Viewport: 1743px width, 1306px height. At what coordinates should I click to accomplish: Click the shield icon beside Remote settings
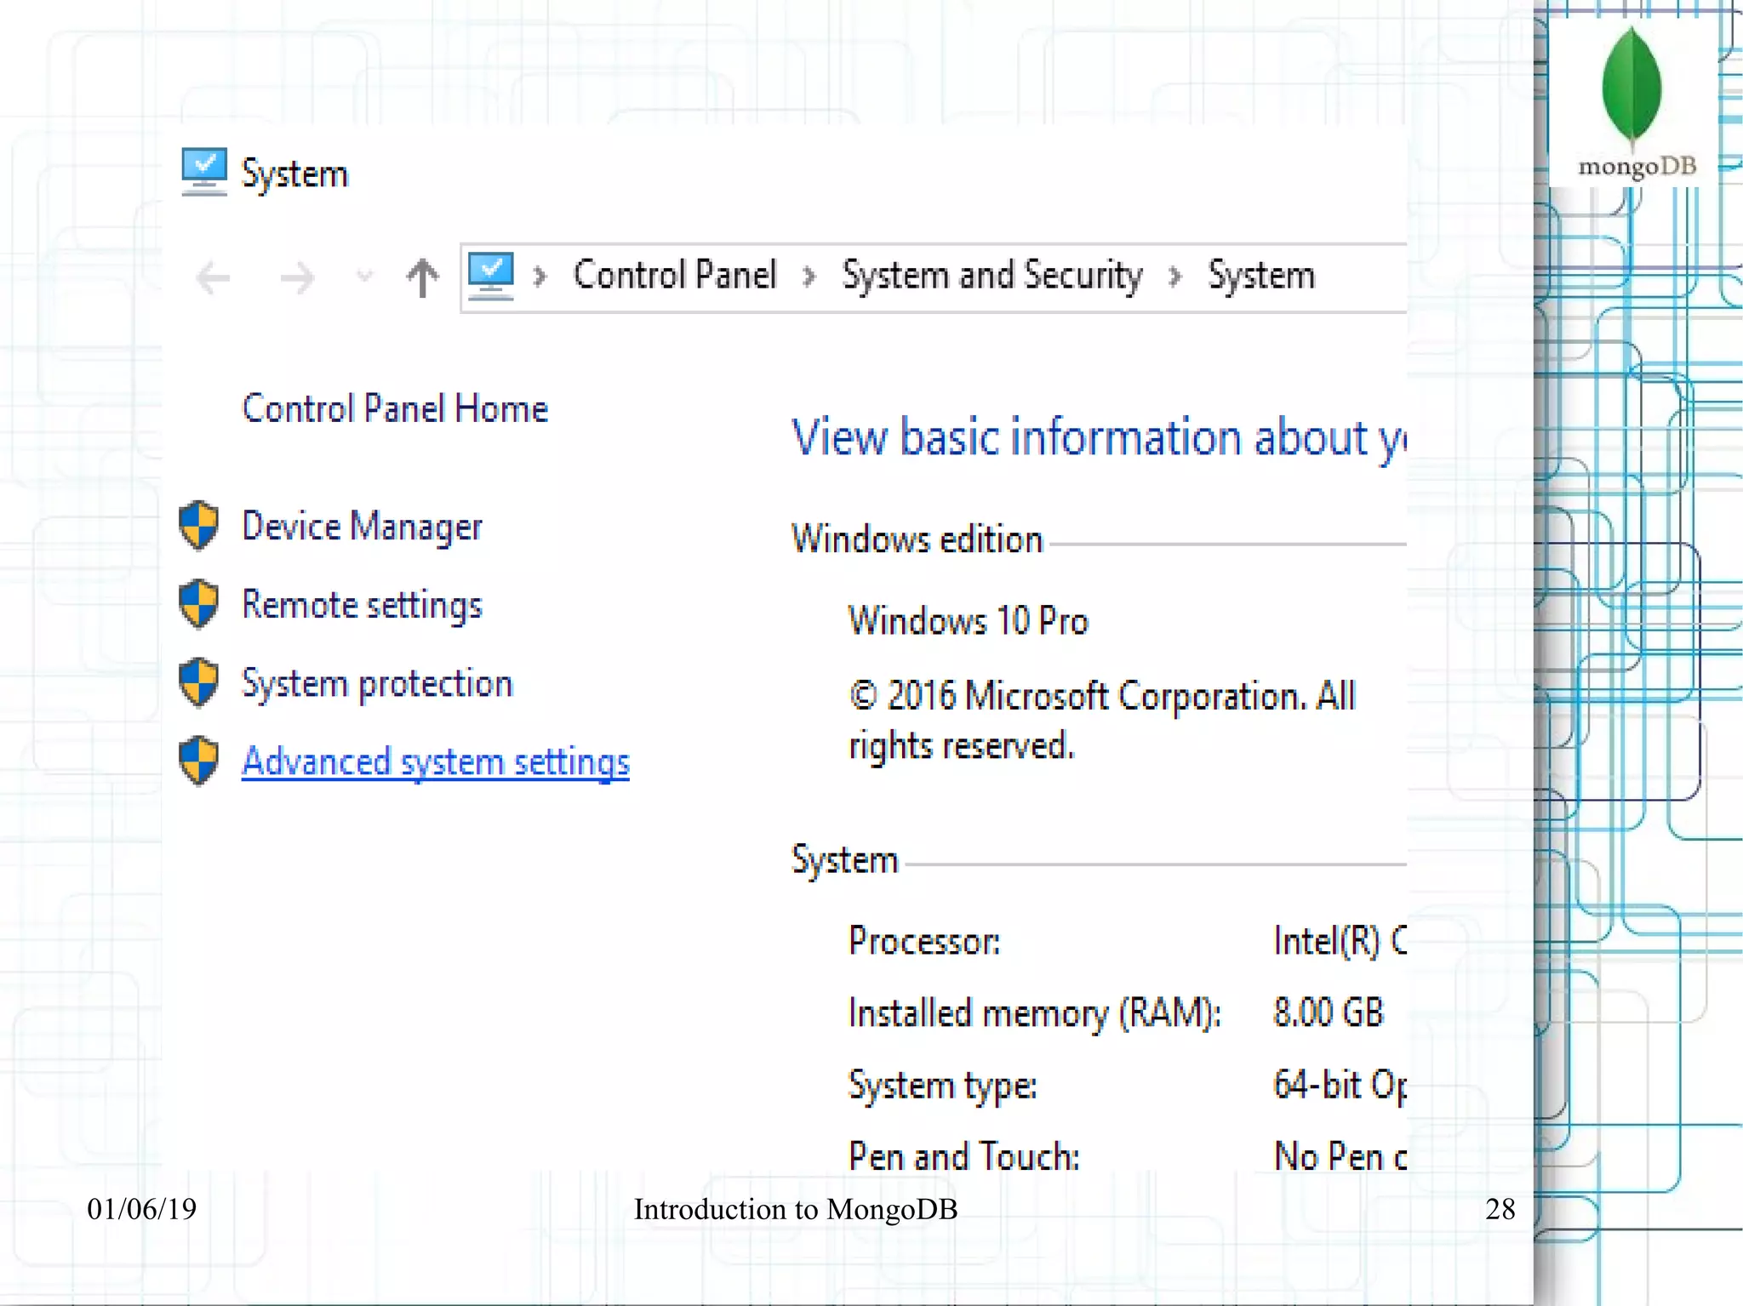tap(199, 603)
